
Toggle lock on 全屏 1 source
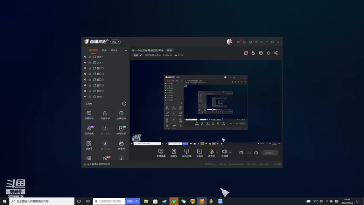tap(90, 56)
